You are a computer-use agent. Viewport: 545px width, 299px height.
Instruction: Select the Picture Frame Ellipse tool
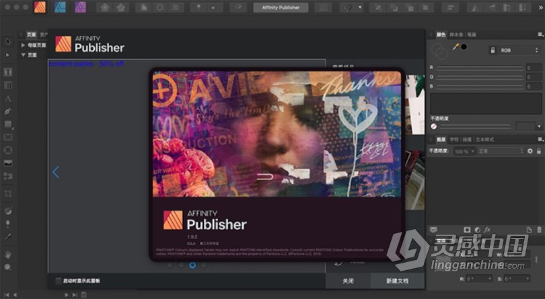point(8,150)
